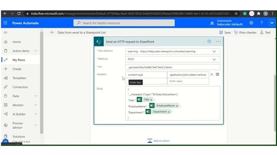Save the flow
The height and width of the screenshot is (155, 277).
click(225, 33)
